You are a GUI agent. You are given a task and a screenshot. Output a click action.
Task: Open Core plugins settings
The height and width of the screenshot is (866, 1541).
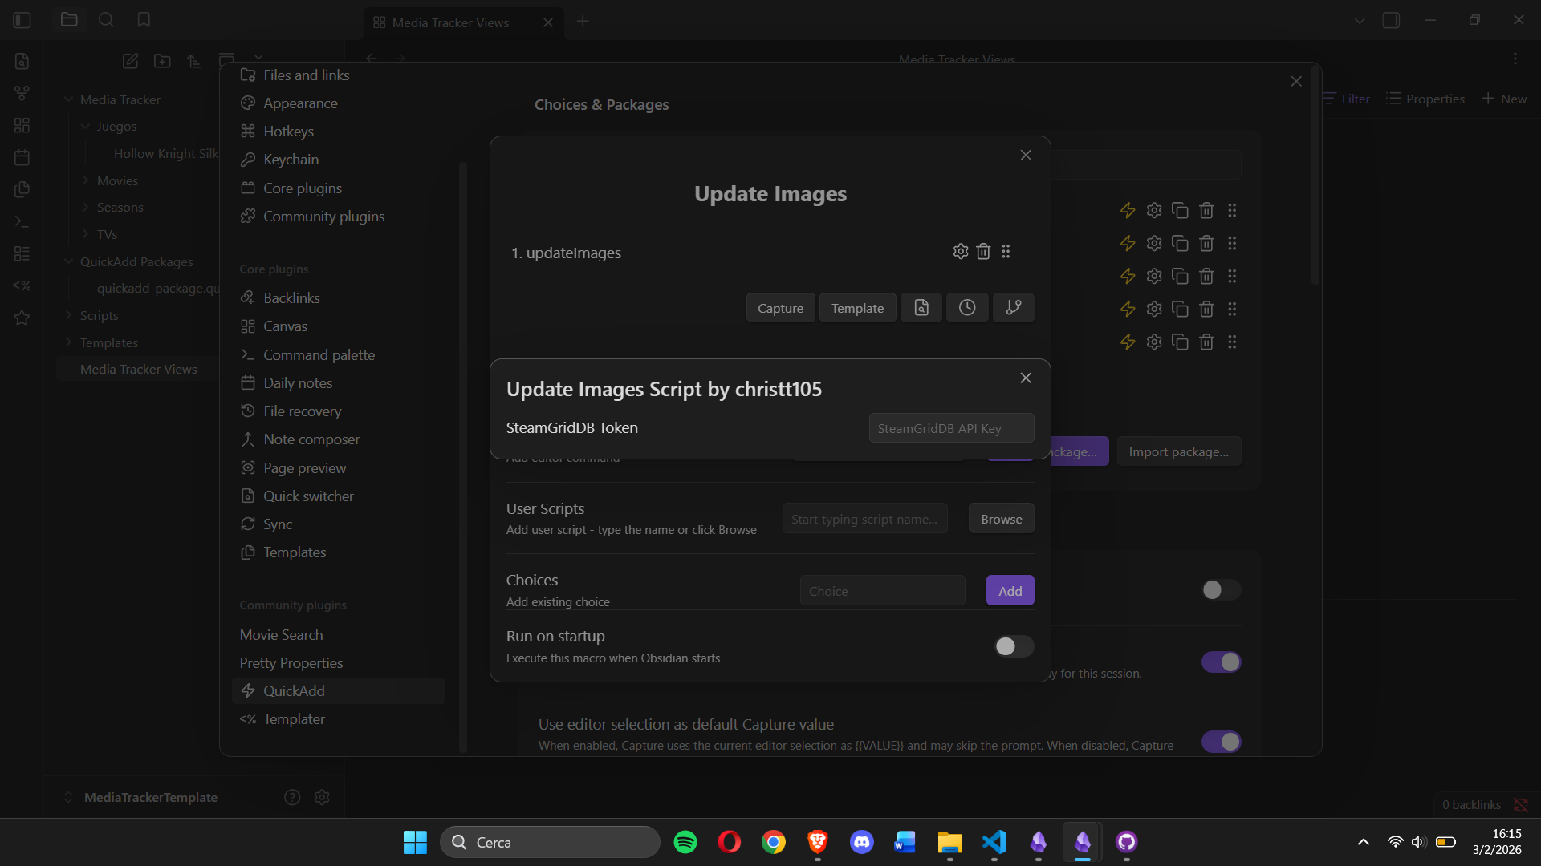click(303, 188)
